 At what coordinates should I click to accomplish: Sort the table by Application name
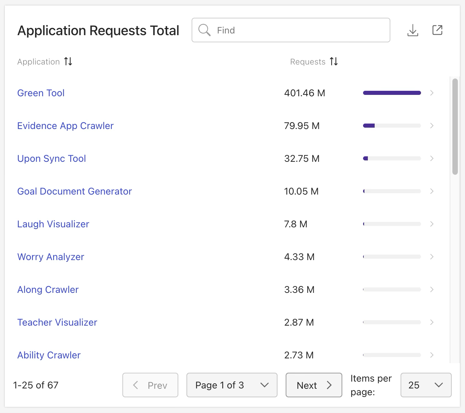(x=68, y=61)
